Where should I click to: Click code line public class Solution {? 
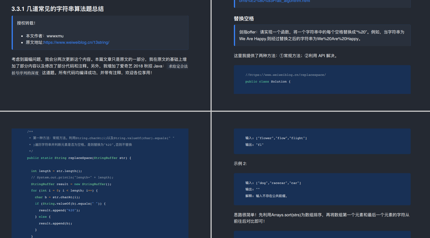(268, 82)
